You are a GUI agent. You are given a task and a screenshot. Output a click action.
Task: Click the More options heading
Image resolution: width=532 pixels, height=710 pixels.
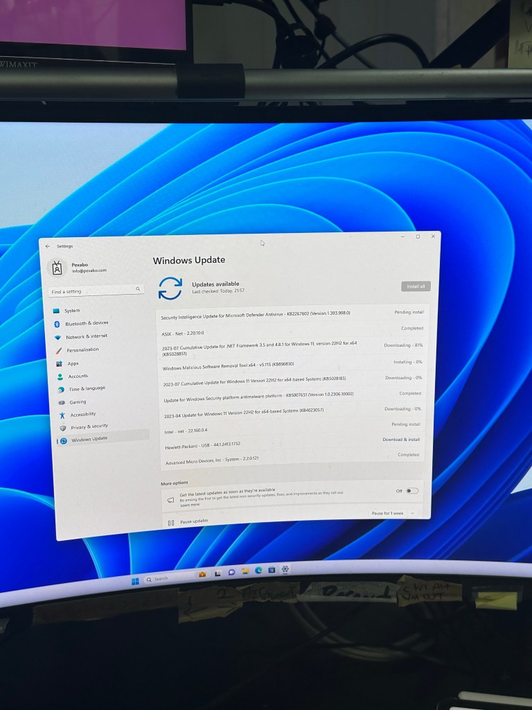point(174,483)
